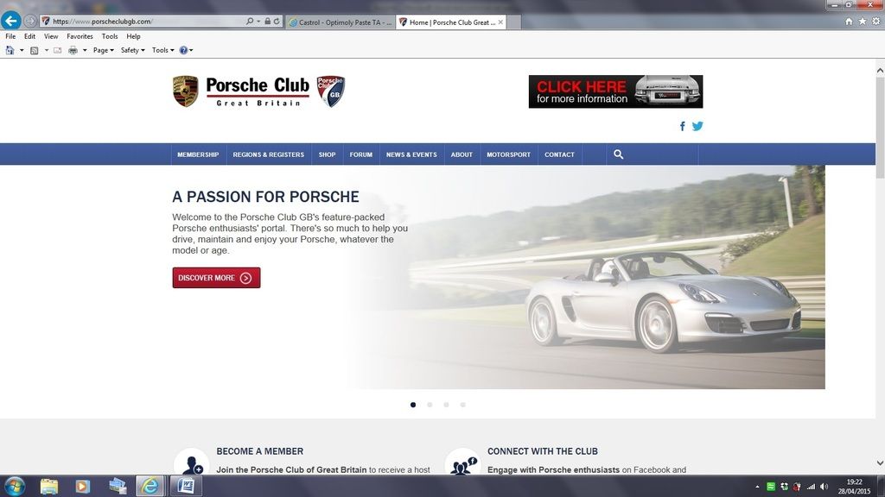Open the browser Home icon beside the tabs

[x=849, y=22]
